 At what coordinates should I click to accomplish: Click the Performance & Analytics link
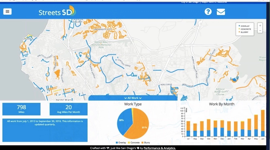(x=160, y=148)
